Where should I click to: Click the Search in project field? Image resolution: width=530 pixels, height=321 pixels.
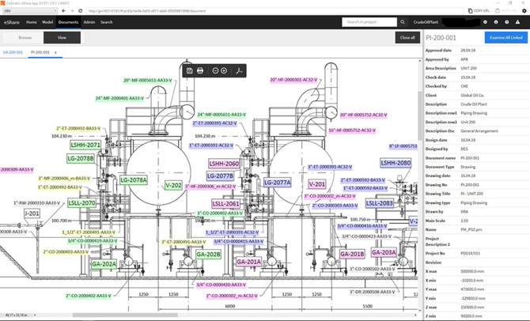tap(369, 22)
